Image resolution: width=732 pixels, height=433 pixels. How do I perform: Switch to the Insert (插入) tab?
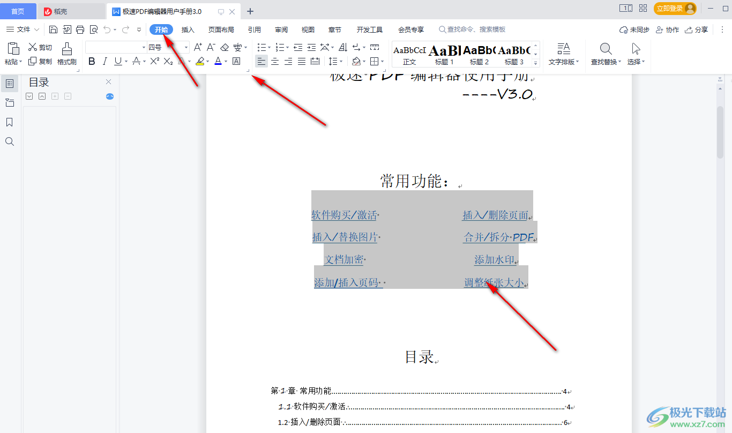[188, 29]
